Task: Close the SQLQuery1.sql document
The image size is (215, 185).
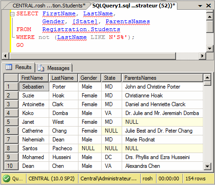Action: (x=208, y=6)
